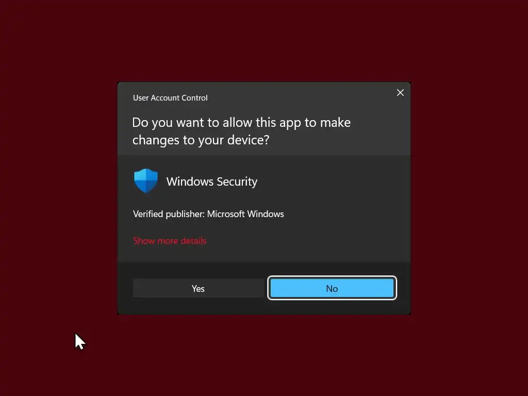Click the User Account Control title
The image size is (528, 396).
[x=170, y=97]
